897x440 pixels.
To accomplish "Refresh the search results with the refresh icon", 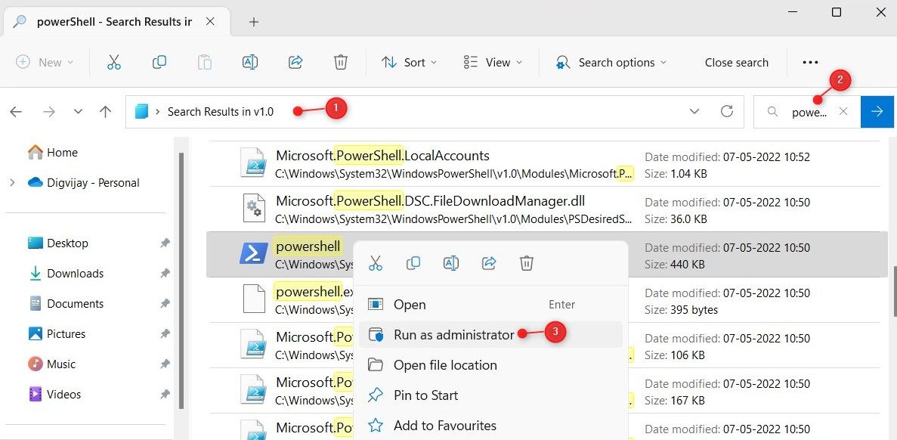I will point(727,111).
